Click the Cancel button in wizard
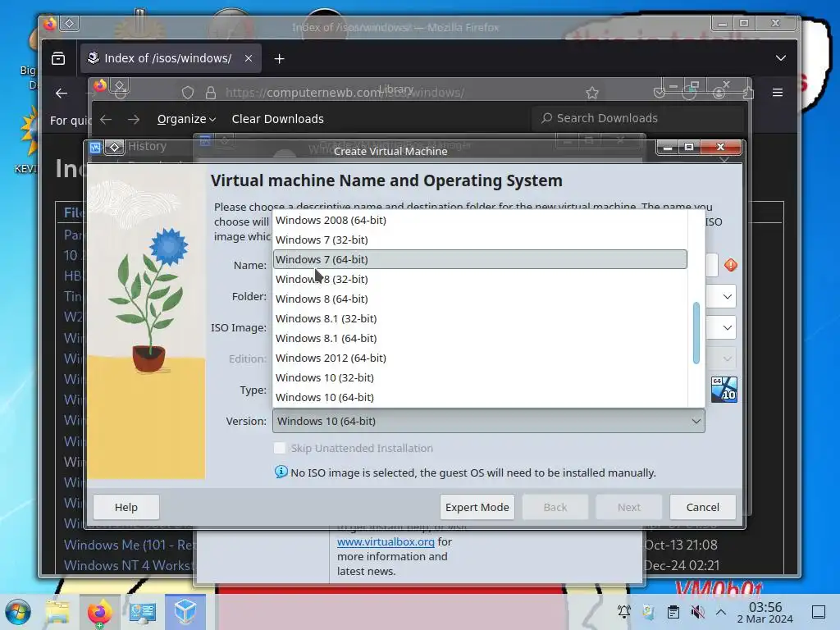Image resolution: width=840 pixels, height=630 pixels. [x=702, y=507]
